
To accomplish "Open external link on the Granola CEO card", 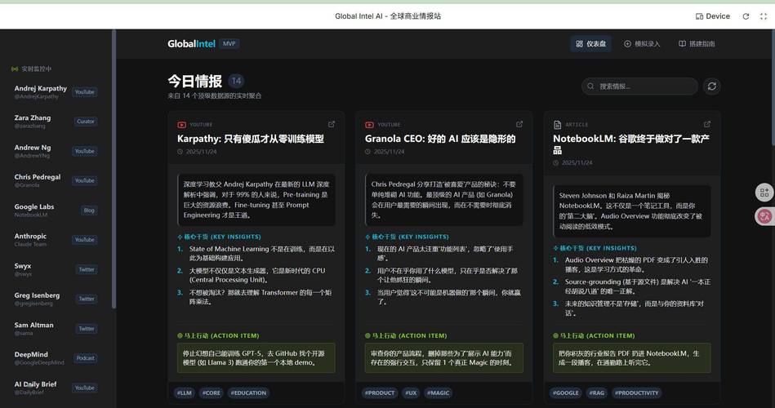I will (x=519, y=124).
